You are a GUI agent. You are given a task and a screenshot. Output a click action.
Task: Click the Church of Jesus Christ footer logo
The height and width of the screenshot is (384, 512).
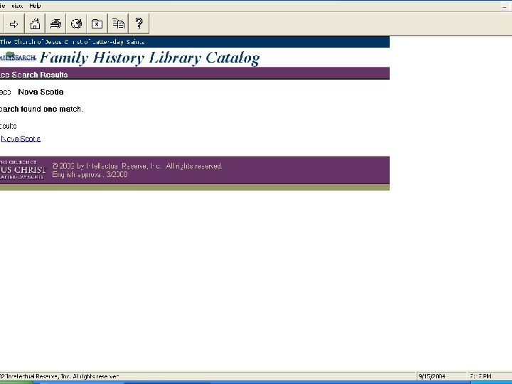click(x=23, y=170)
